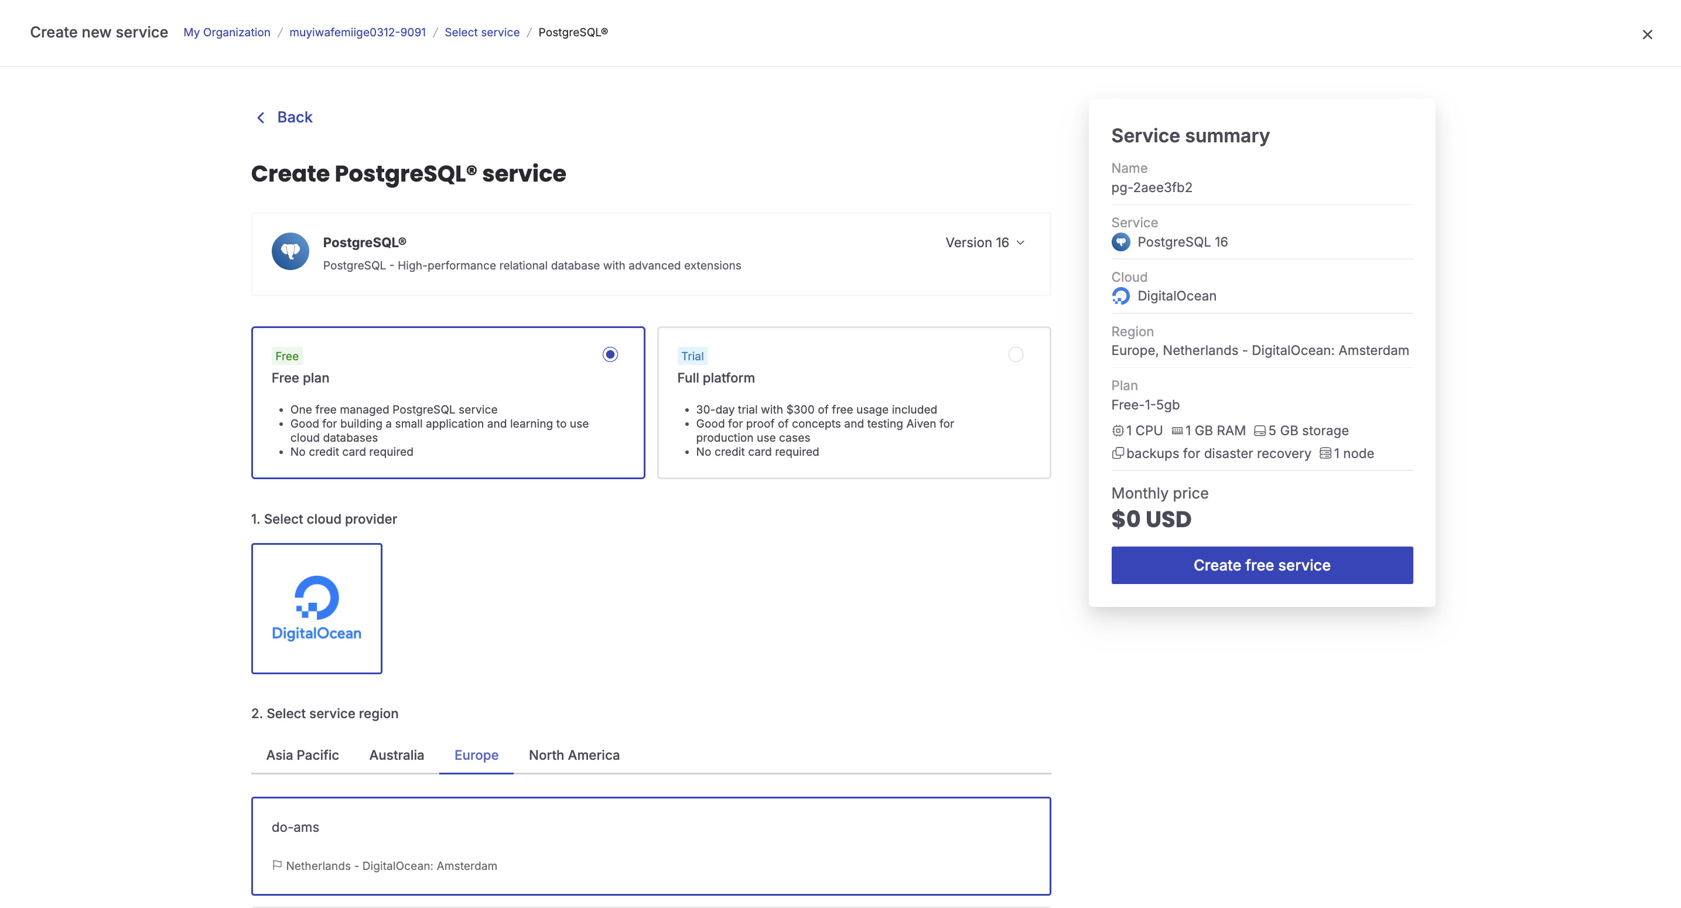Close the create service dialog
This screenshot has width=1681, height=908.
[x=1647, y=35]
